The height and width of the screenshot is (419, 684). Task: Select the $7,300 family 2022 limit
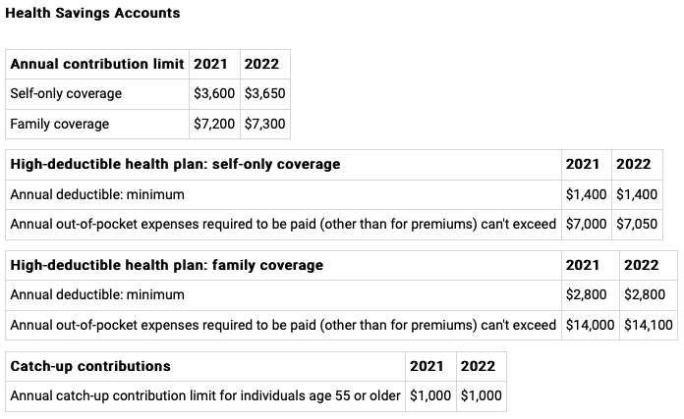point(263,124)
